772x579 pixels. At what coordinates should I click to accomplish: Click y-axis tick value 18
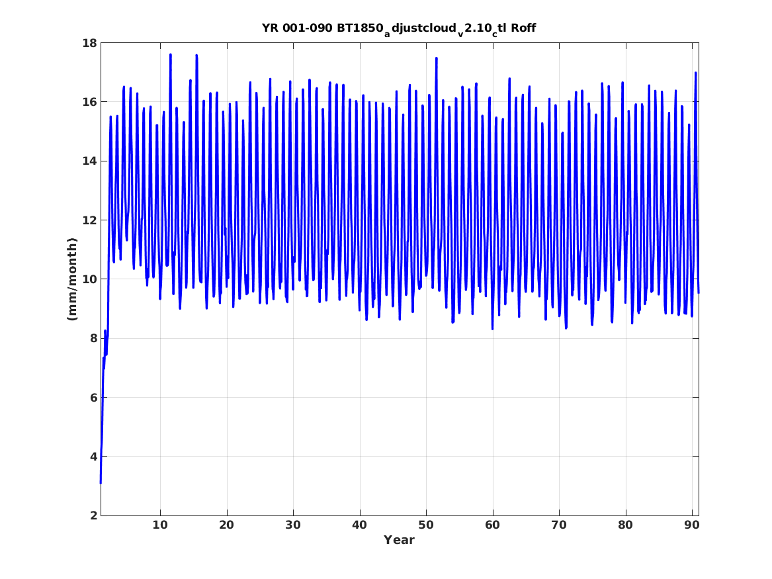pos(89,43)
